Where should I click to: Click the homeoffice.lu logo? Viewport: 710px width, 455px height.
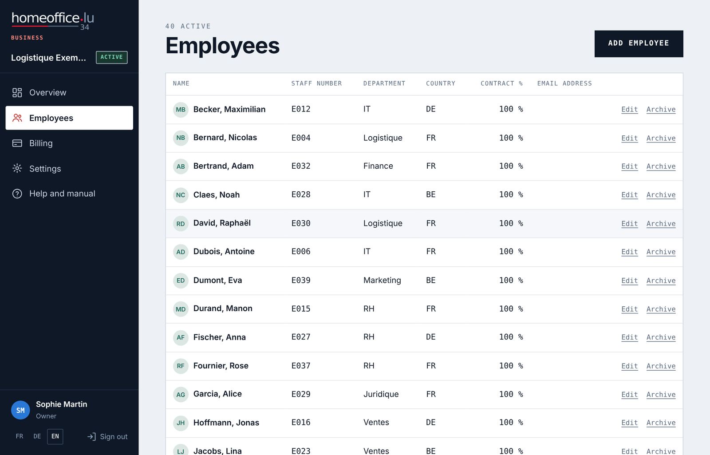click(x=52, y=20)
